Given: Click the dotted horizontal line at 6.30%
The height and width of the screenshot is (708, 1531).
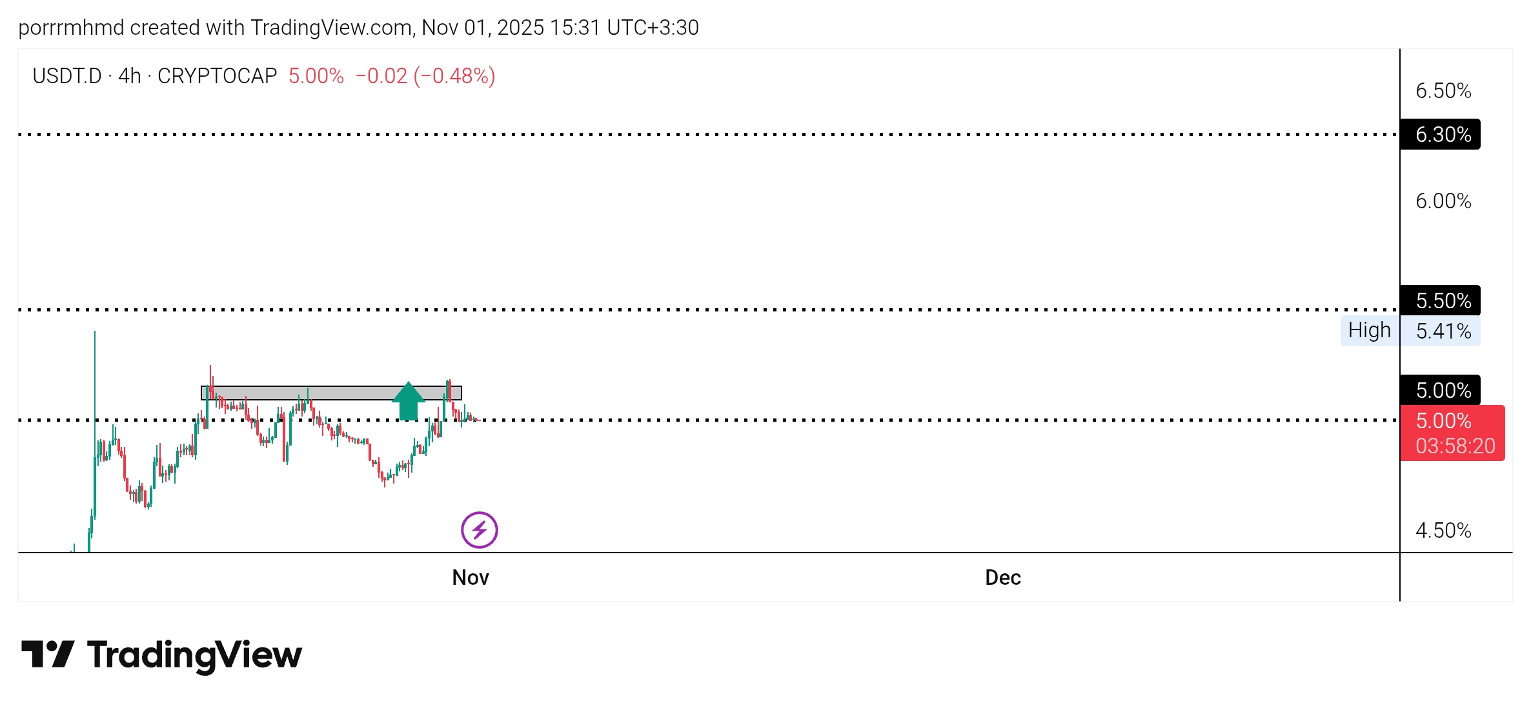Looking at the screenshot, I should pyautogui.click(x=710, y=134).
